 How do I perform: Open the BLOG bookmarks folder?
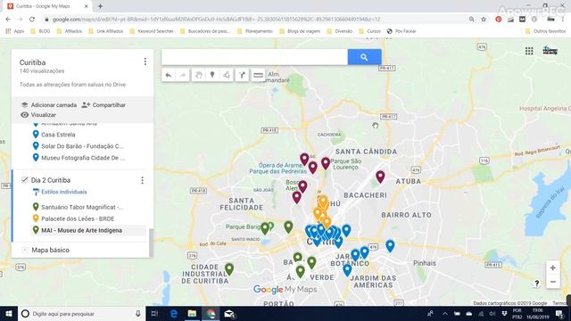[x=40, y=31]
